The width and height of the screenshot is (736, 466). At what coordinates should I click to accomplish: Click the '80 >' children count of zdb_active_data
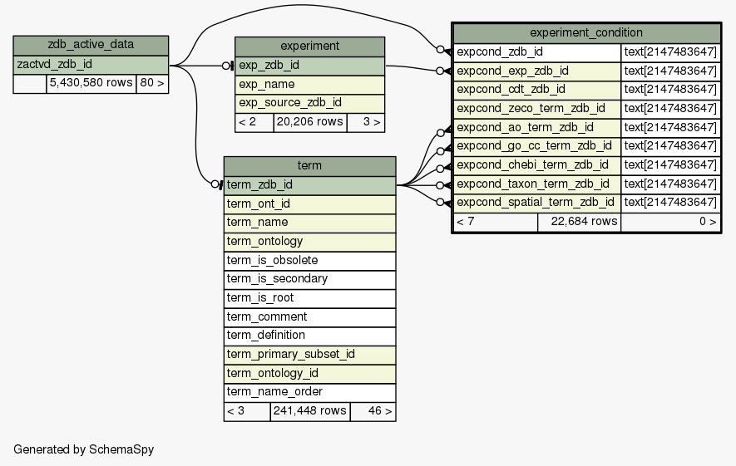(x=151, y=83)
